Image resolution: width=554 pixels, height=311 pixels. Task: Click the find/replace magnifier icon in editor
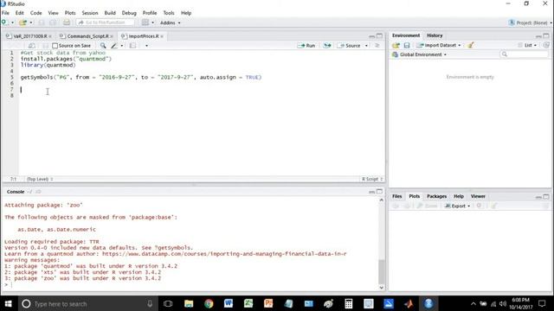[103, 46]
